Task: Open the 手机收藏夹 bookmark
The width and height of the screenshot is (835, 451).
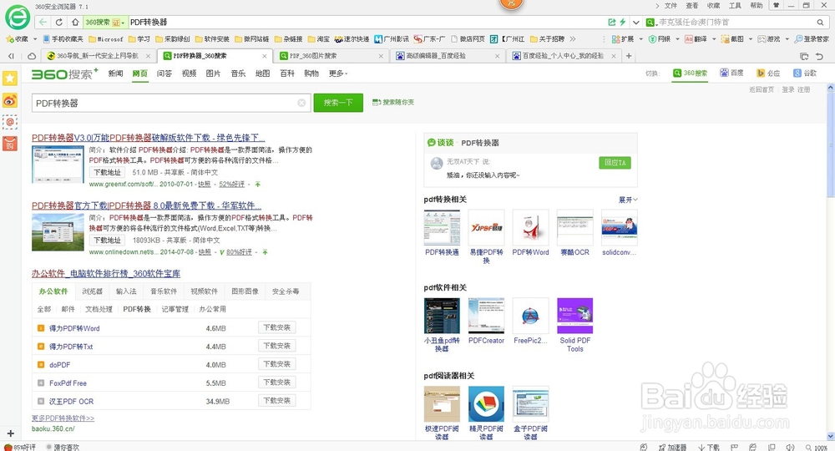Action: pyautogui.click(x=63, y=39)
